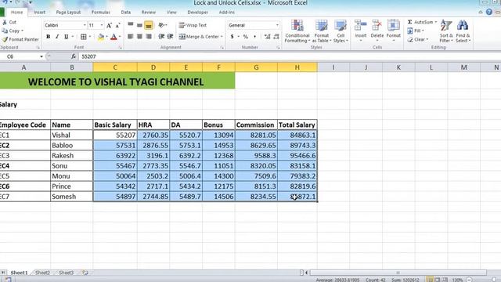Open Sort & Filter menu
Screen dimensions: 501x282
tap(446, 31)
